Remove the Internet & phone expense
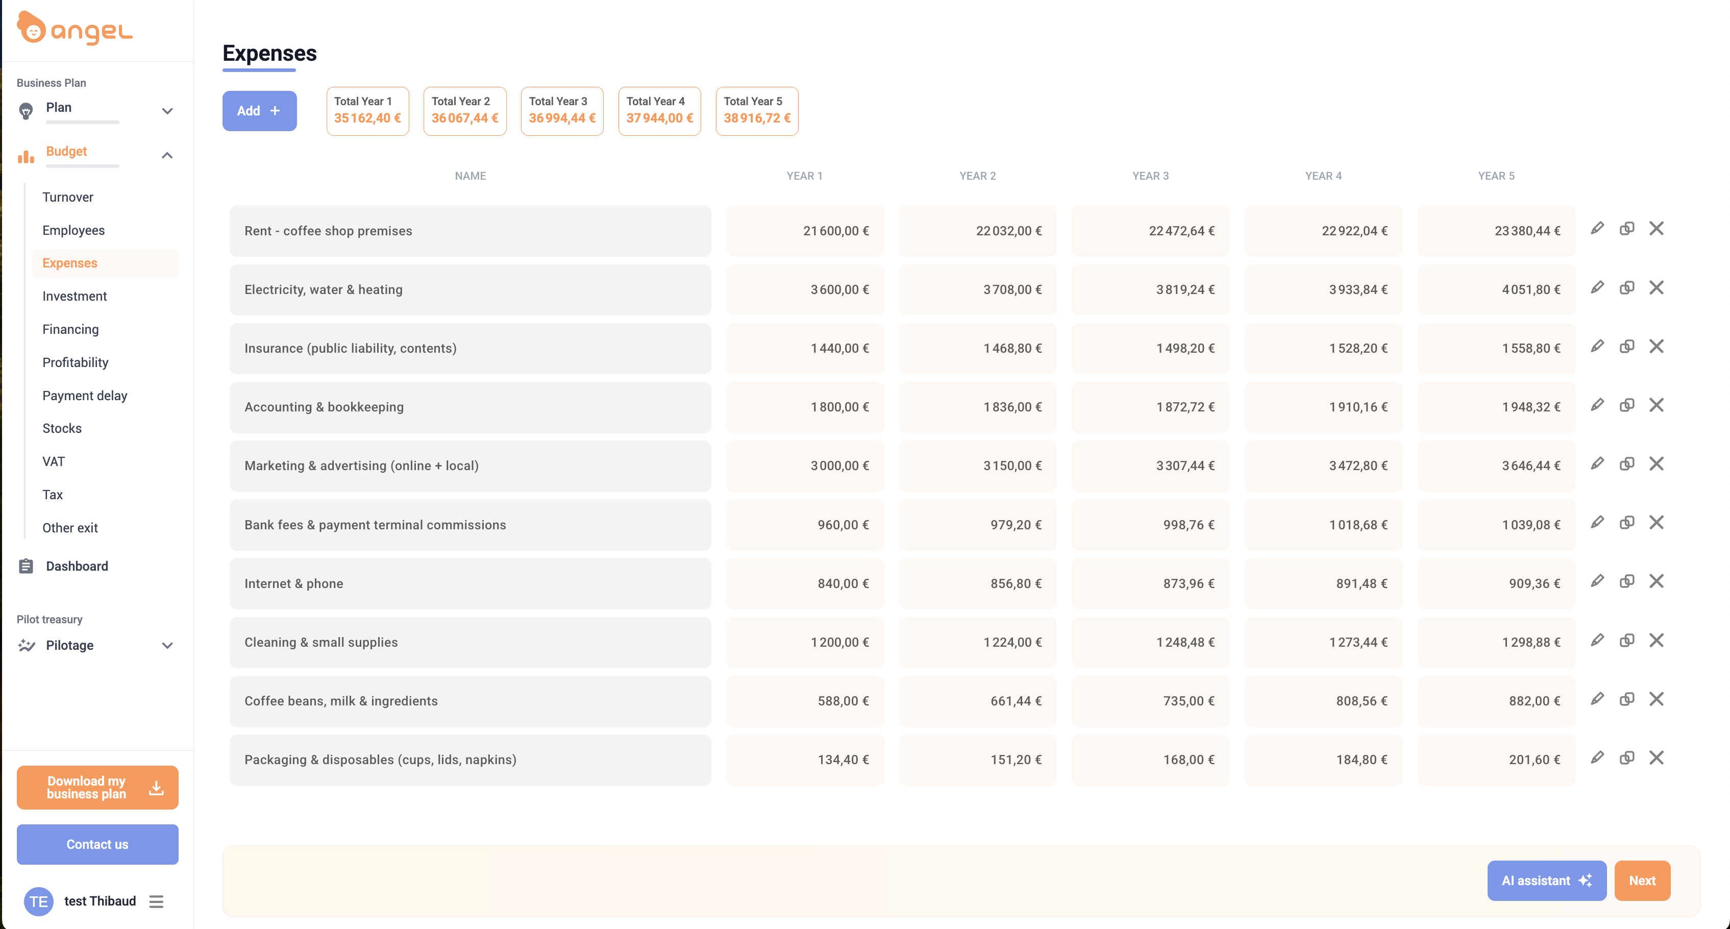 tap(1657, 581)
